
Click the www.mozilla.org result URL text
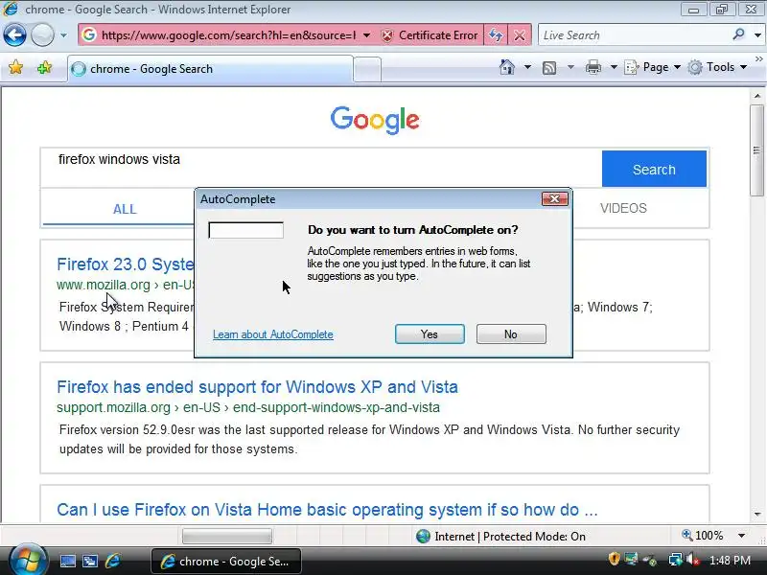(x=126, y=285)
